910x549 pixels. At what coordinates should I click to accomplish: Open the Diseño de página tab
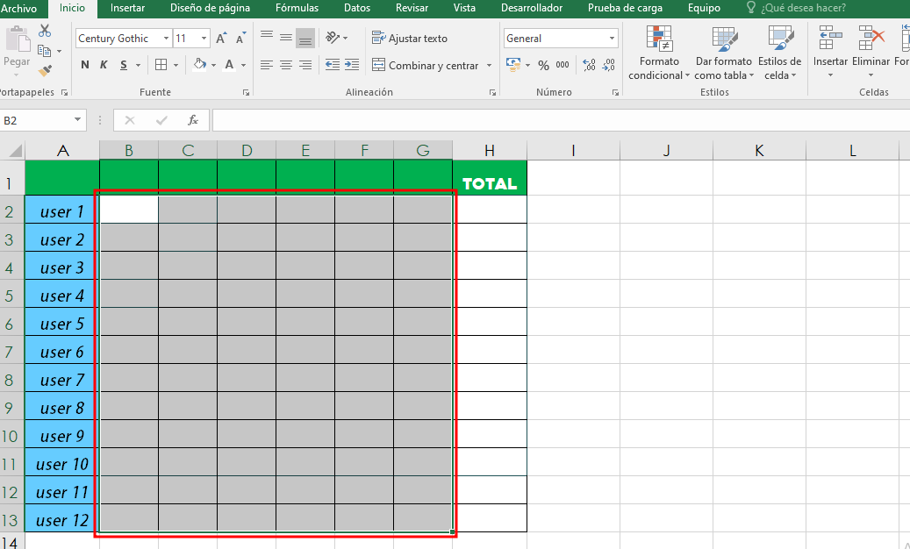click(x=210, y=8)
